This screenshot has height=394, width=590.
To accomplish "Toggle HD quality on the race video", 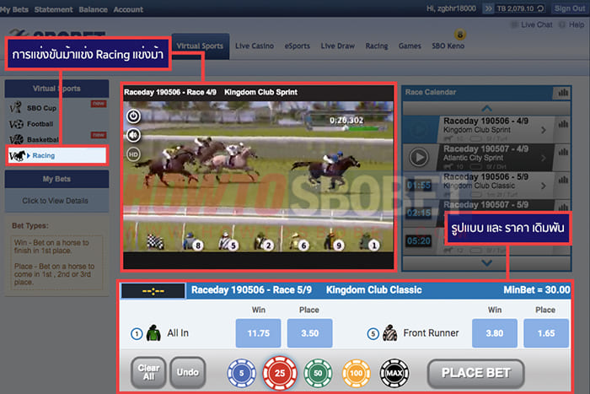I will tap(133, 154).
